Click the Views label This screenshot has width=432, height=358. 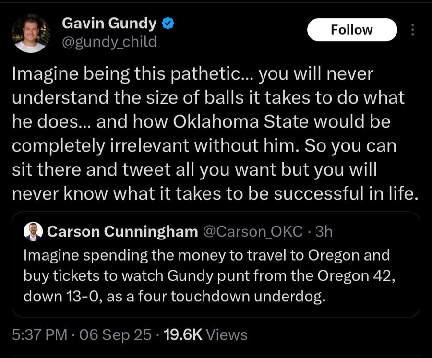(227, 334)
